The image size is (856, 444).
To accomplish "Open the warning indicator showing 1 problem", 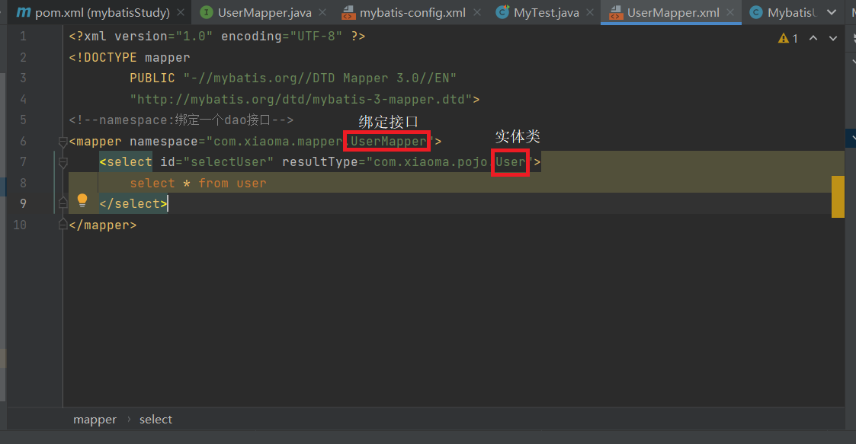I will pos(787,38).
